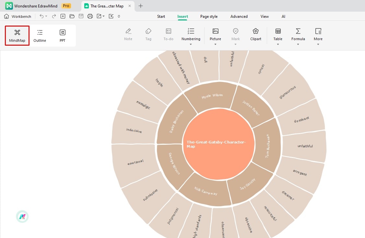The image size is (365, 238).
Task: Expand Table dropdown arrow
Action: coord(278,44)
